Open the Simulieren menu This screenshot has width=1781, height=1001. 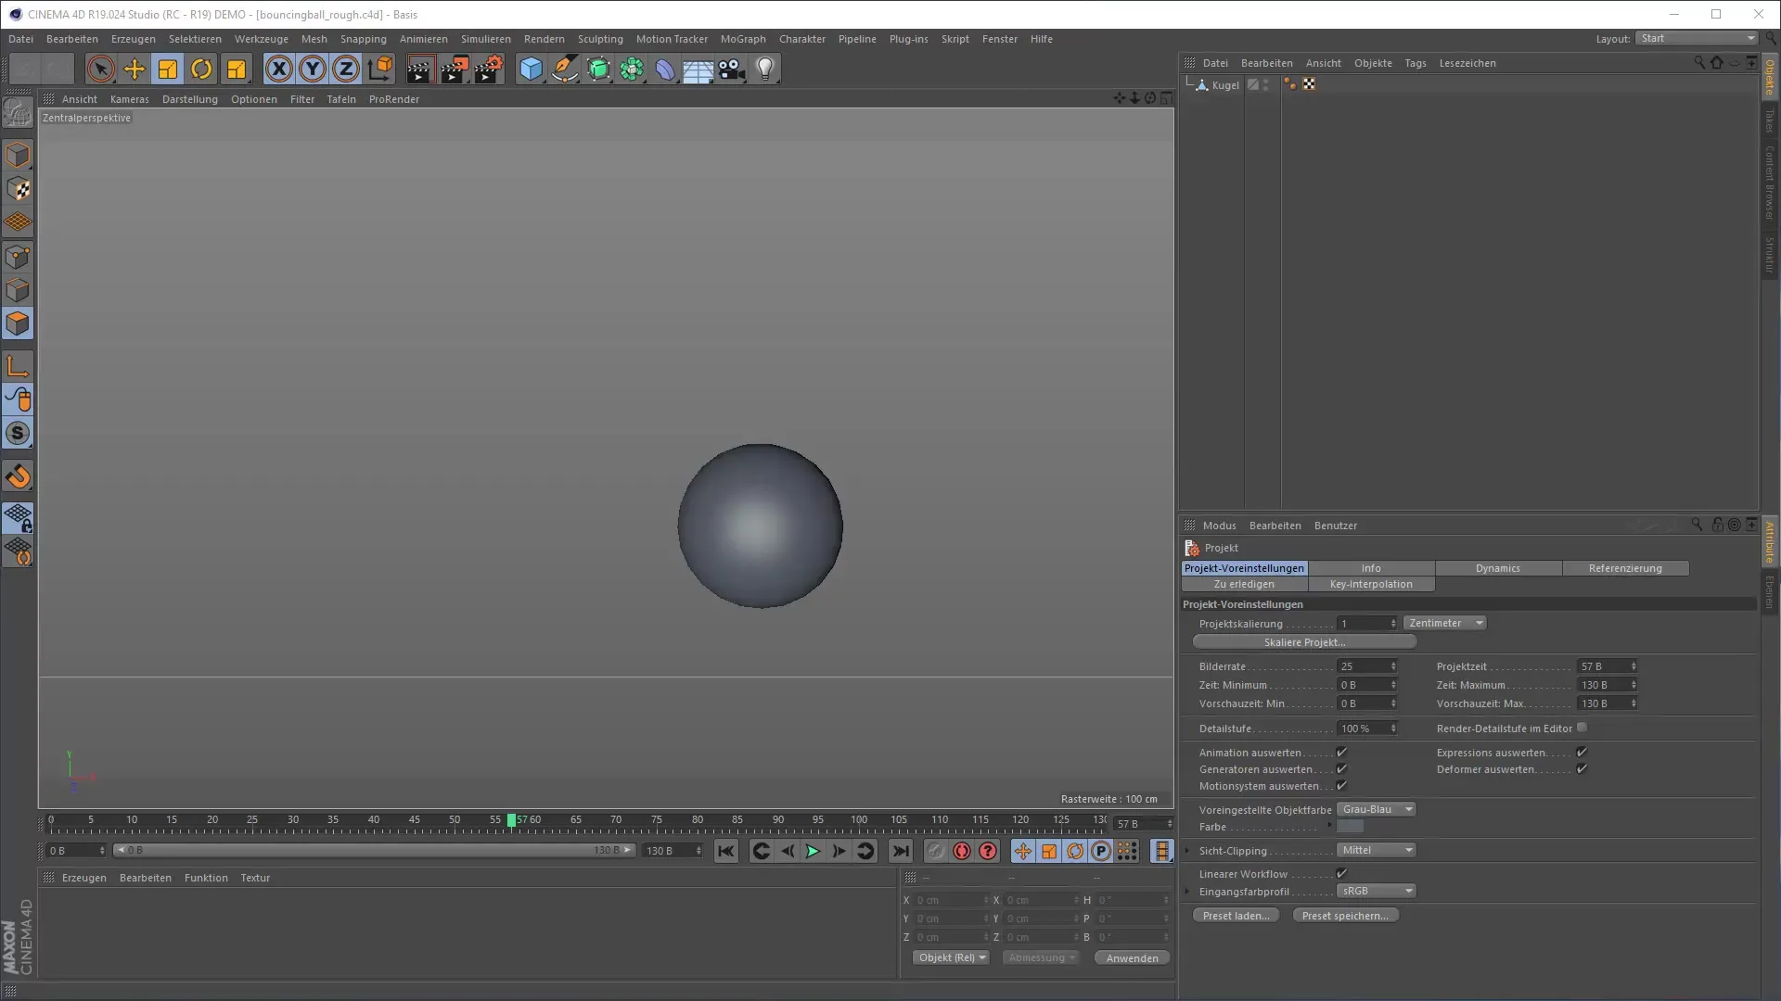pyautogui.click(x=485, y=39)
